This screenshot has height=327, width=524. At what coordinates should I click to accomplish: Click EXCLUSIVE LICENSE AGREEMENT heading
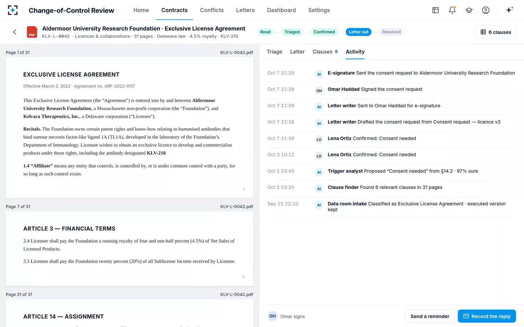click(71, 74)
